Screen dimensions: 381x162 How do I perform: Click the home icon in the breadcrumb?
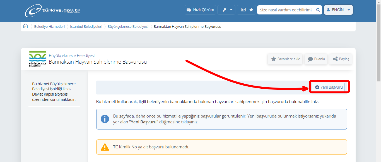click(x=25, y=26)
